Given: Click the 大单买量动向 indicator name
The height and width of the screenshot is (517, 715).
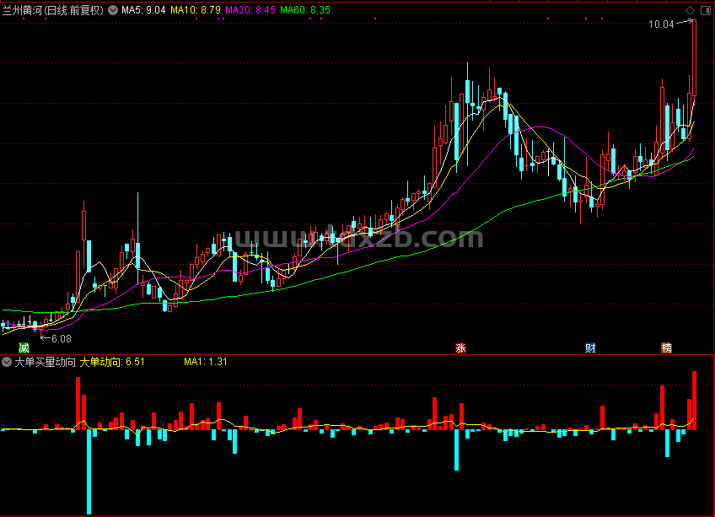Looking at the screenshot, I should 45,362.
